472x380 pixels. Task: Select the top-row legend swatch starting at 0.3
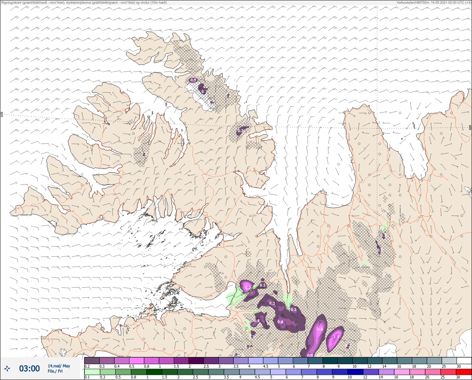107,360
